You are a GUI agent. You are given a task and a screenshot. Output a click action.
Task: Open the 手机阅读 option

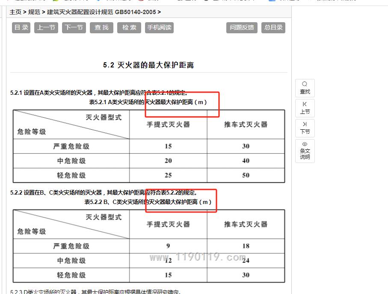(159, 28)
